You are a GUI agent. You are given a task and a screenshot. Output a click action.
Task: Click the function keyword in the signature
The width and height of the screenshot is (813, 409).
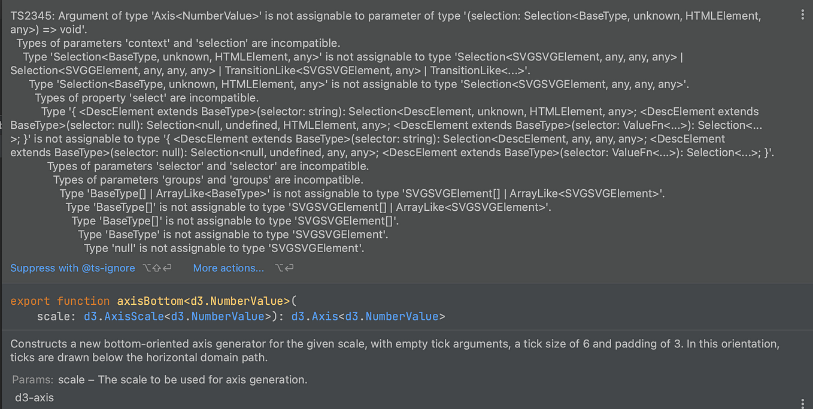click(83, 301)
